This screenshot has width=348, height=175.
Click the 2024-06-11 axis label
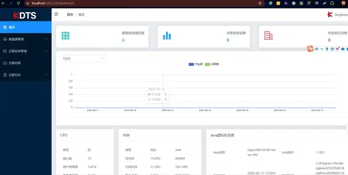pyautogui.click(x=93, y=110)
